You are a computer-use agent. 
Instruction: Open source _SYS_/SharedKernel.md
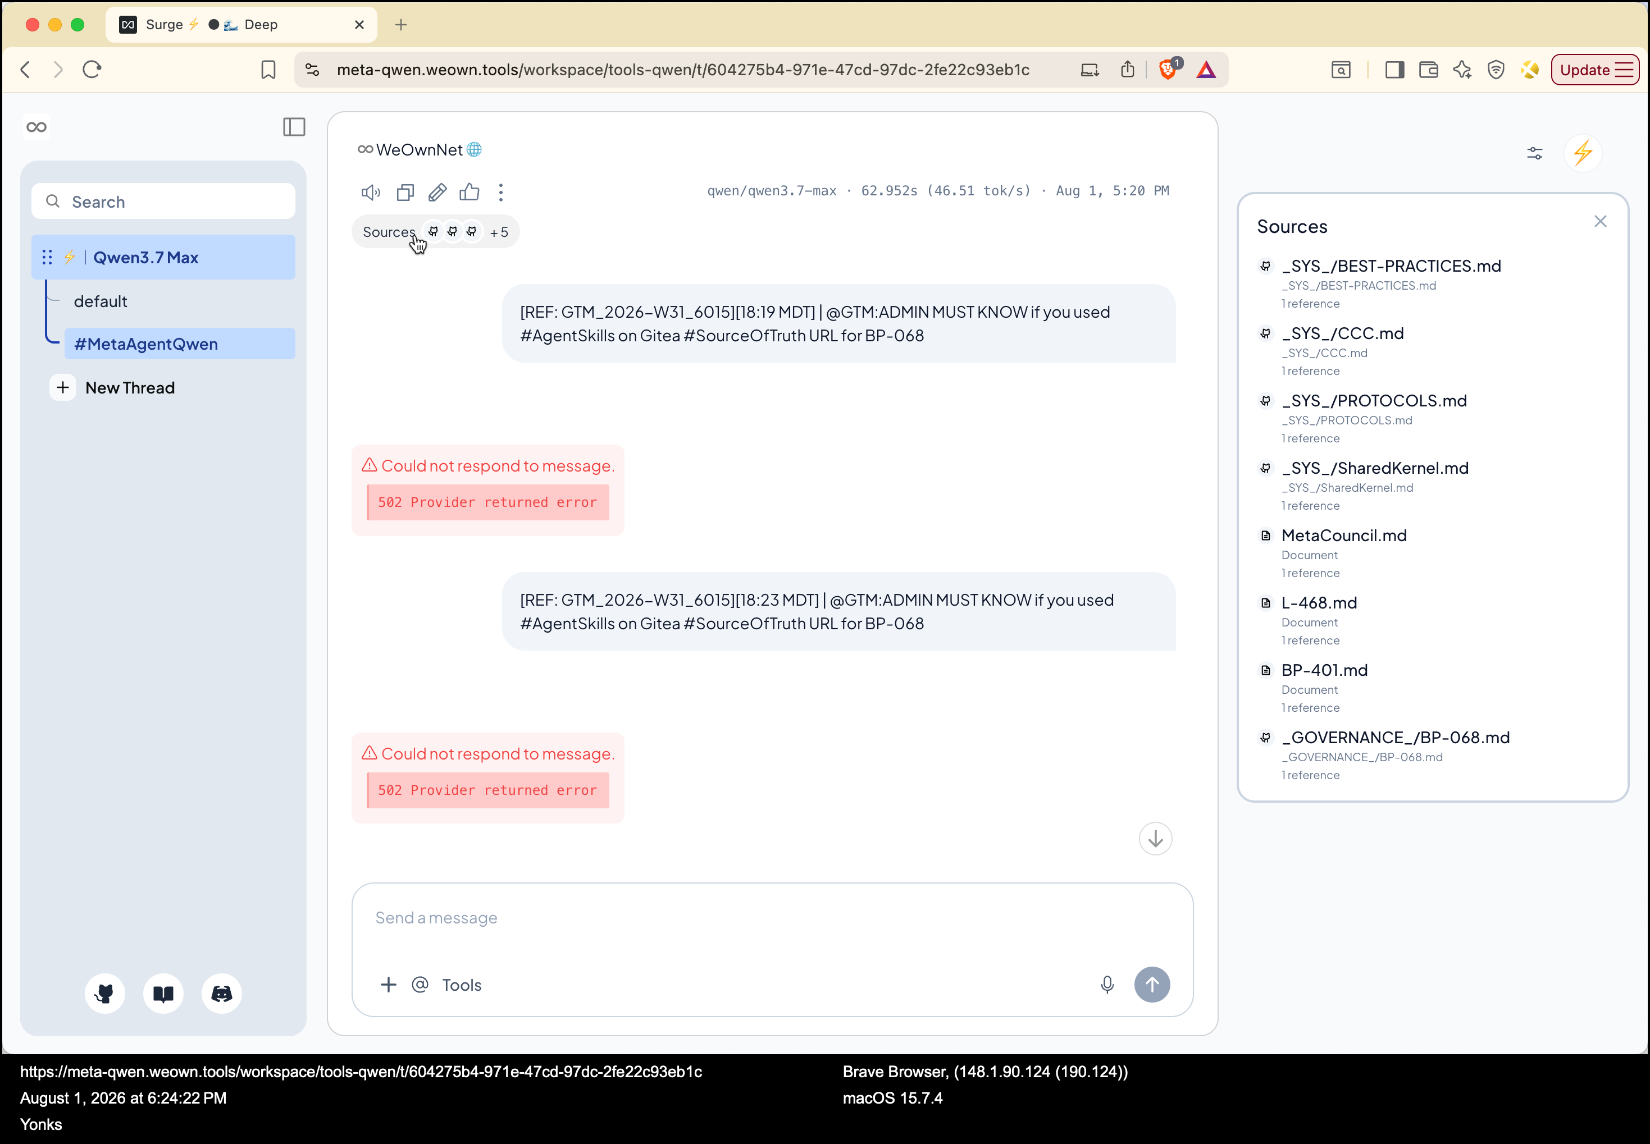1375,468
